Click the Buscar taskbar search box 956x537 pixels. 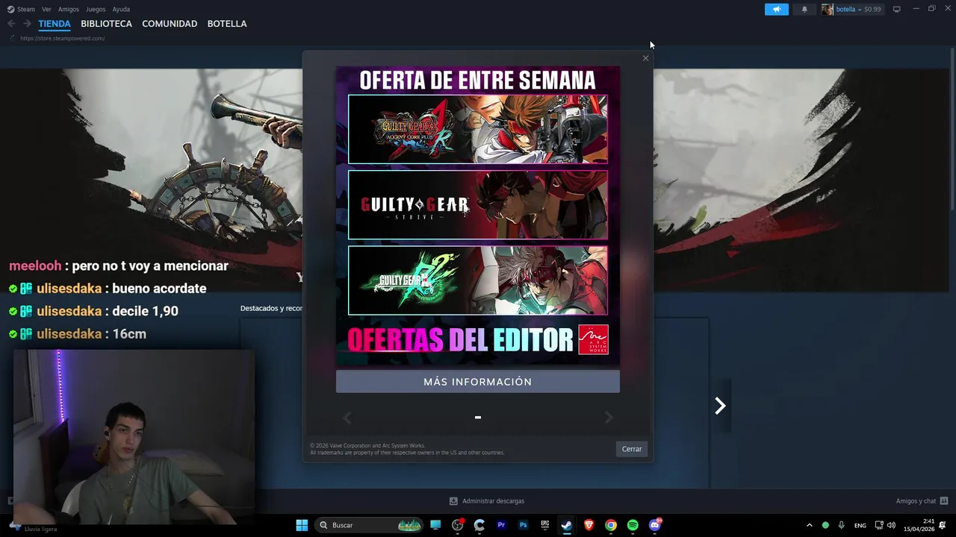tap(370, 525)
